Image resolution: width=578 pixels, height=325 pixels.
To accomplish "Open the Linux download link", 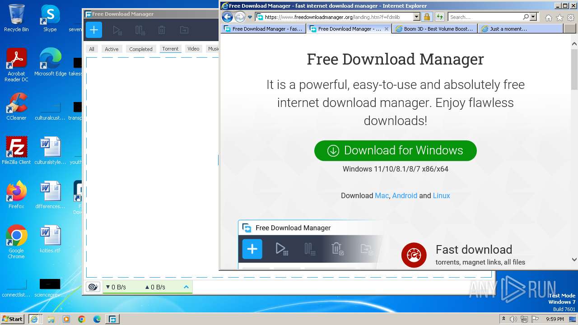I will (x=441, y=195).
